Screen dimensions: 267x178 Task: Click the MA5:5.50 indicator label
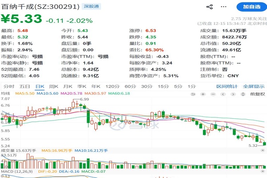(25, 93)
